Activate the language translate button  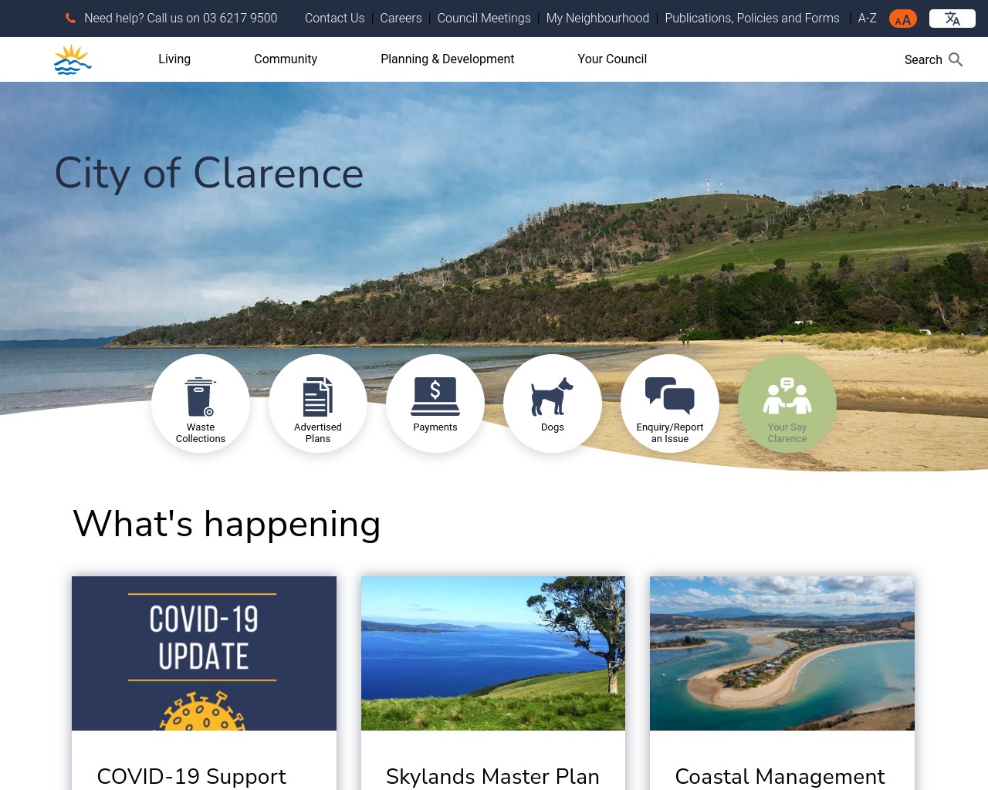(x=952, y=19)
